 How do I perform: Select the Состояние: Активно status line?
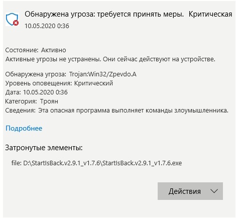[x=36, y=50]
